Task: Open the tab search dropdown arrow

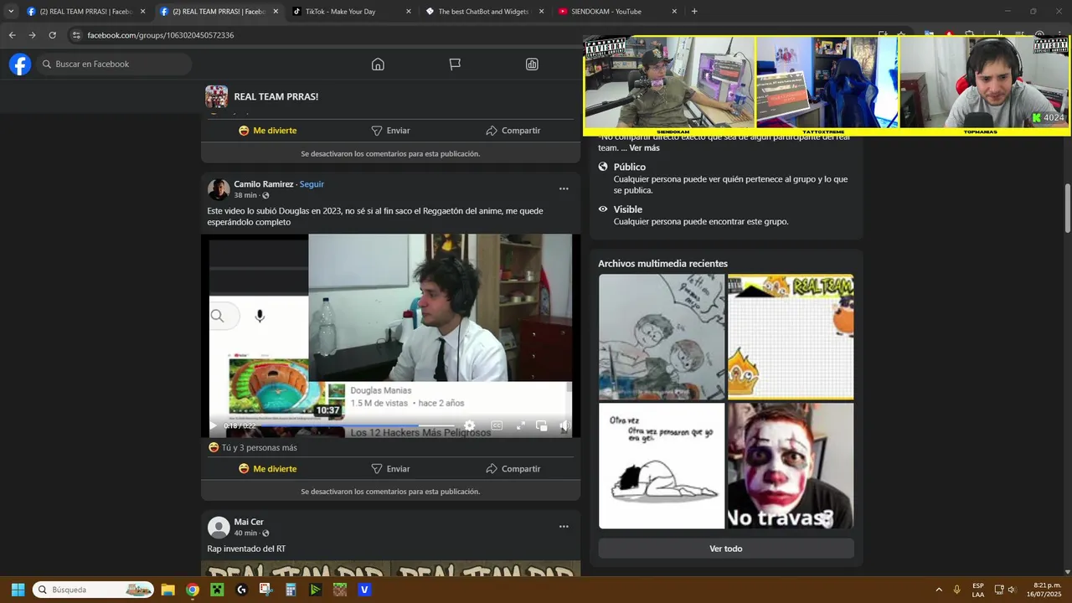Action: coord(11,12)
